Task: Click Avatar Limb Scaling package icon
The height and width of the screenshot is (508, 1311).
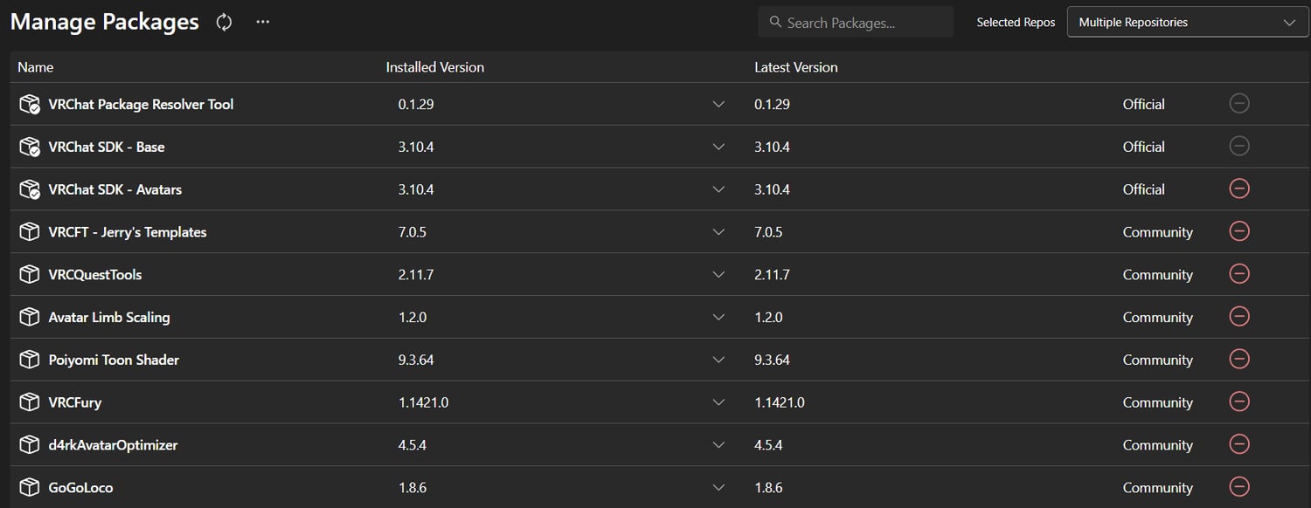Action: (x=30, y=317)
